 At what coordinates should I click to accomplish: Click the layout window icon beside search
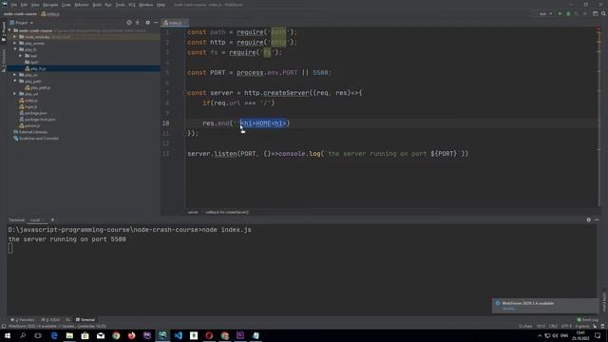coord(596,13)
